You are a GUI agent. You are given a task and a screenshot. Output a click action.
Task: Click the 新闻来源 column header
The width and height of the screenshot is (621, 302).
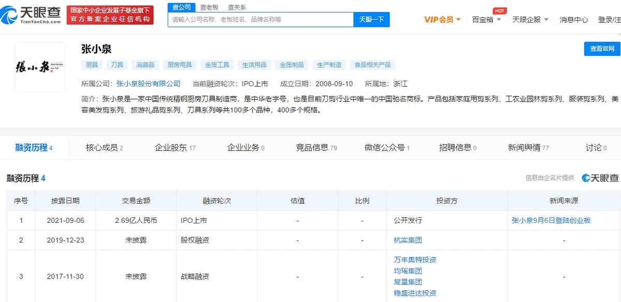[x=564, y=201]
